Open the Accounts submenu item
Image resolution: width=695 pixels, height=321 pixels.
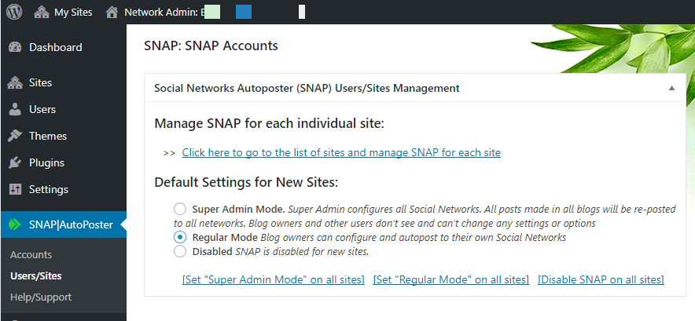pos(31,254)
